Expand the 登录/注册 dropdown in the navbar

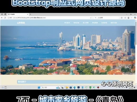tap(114, 23)
